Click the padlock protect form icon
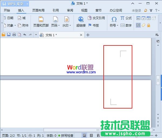Screen dimensions: 162x138 tap(148, 25)
